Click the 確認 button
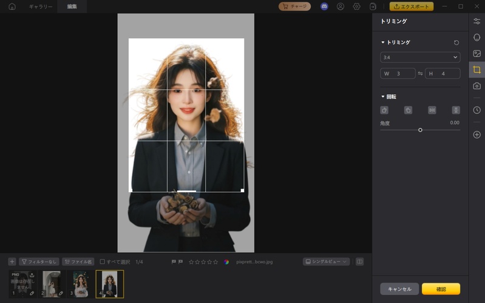Image resolution: width=485 pixels, height=303 pixels. [441, 289]
